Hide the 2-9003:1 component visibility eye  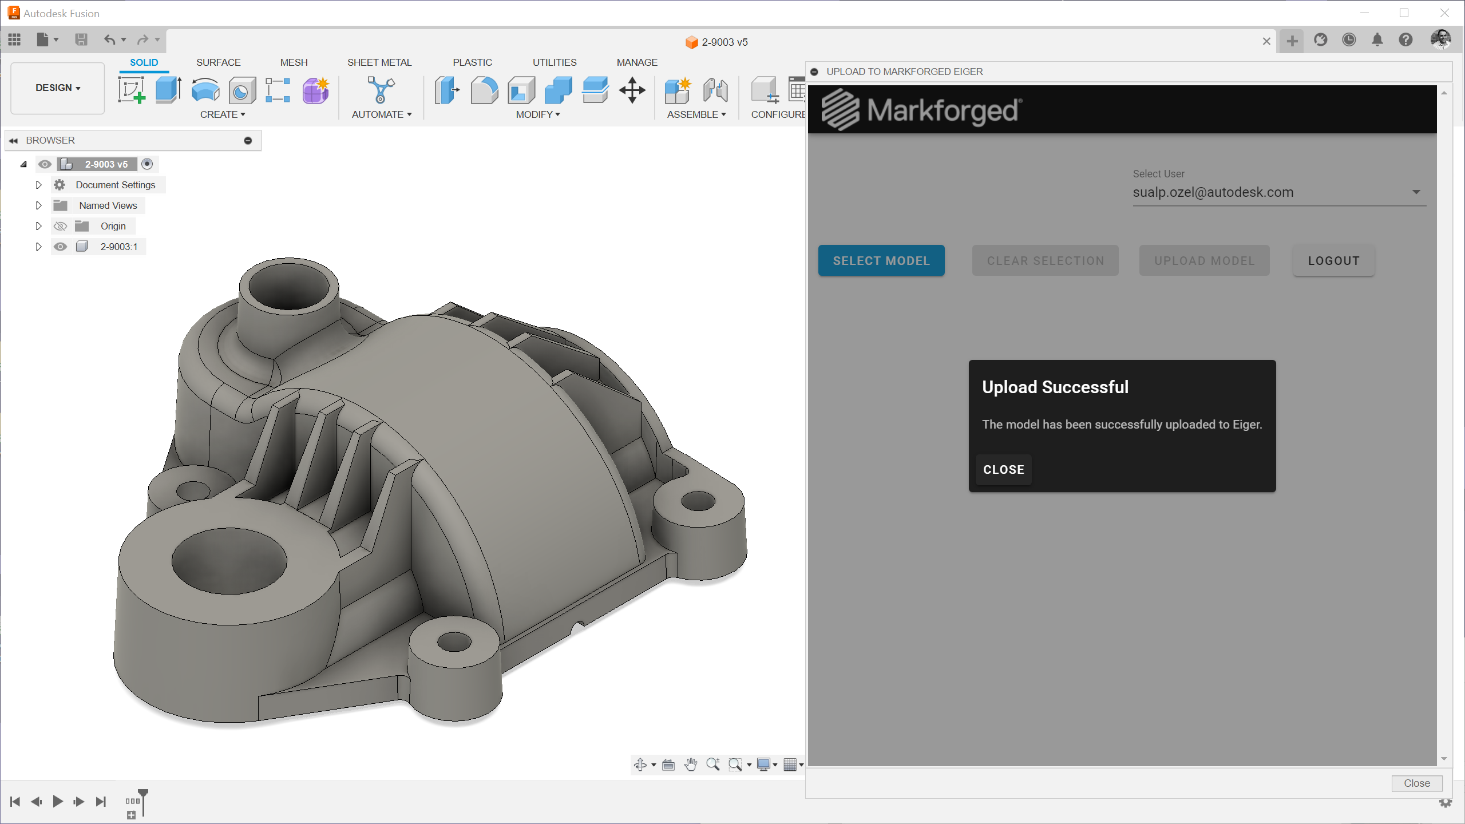tap(60, 247)
